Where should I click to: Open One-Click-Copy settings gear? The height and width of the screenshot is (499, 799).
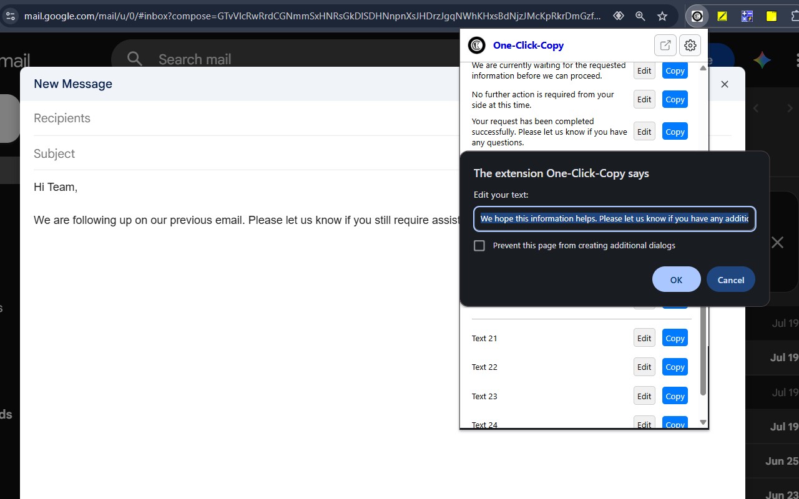690,45
